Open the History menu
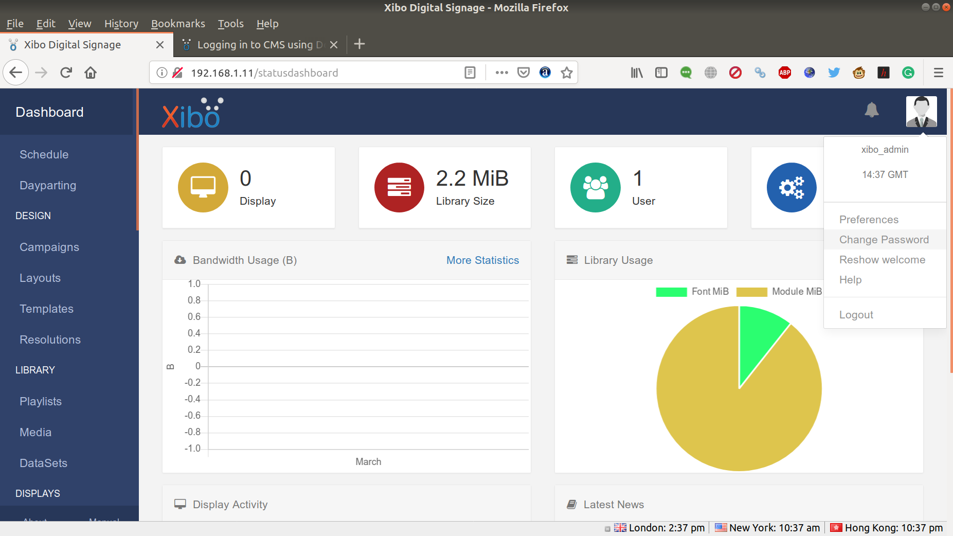953x536 pixels. pyautogui.click(x=121, y=24)
